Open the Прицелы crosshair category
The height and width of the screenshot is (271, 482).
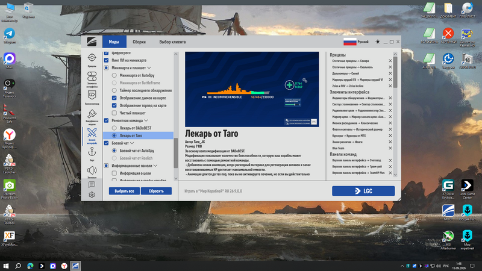point(92,57)
